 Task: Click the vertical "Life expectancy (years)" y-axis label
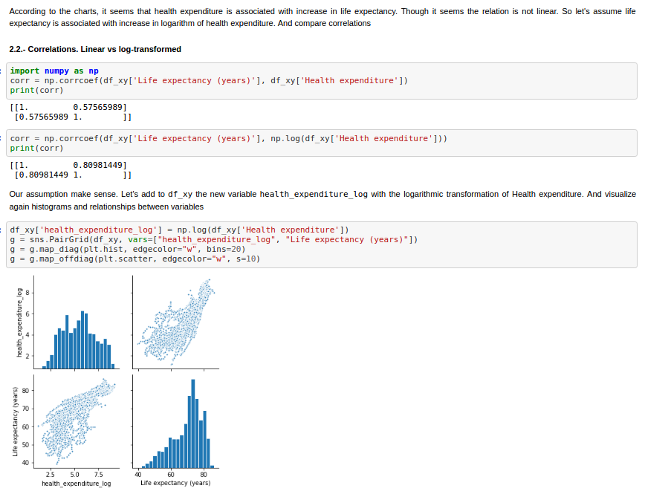15,421
